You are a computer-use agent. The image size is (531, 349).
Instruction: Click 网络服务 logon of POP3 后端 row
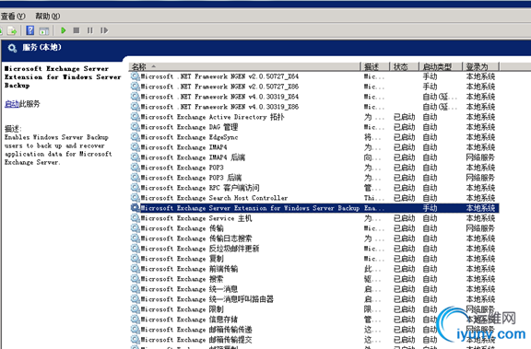480,178
